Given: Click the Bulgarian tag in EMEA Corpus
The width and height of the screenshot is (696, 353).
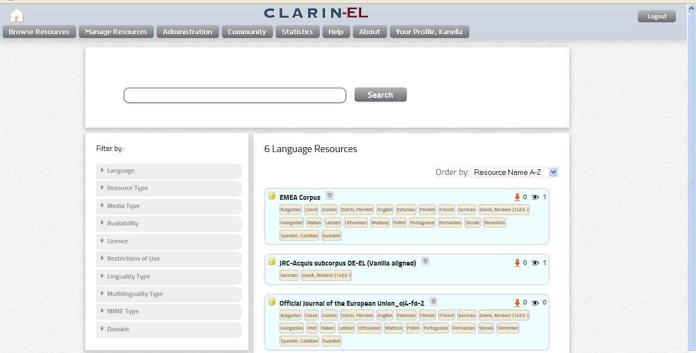Looking at the screenshot, I should pos(290,210).
